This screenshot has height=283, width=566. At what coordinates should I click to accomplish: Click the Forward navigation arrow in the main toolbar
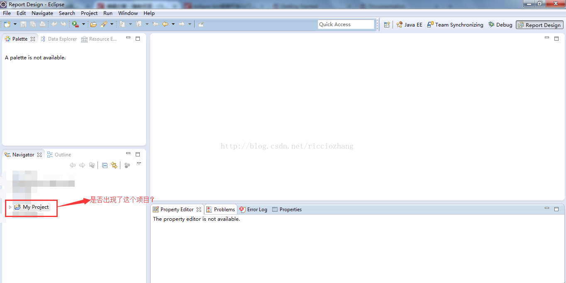[x=182, y=24]
